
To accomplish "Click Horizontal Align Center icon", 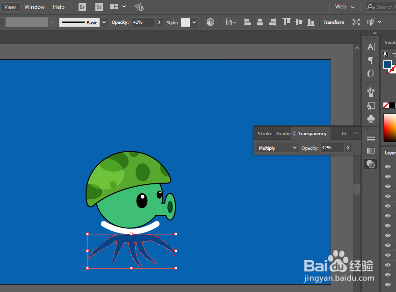I will (x=259, y=22).
